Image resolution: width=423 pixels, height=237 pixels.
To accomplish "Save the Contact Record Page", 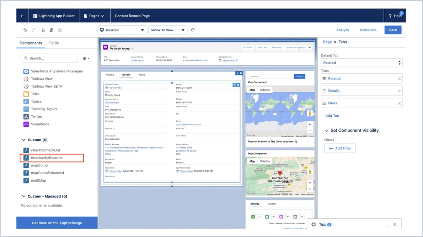I will [392, 30].
